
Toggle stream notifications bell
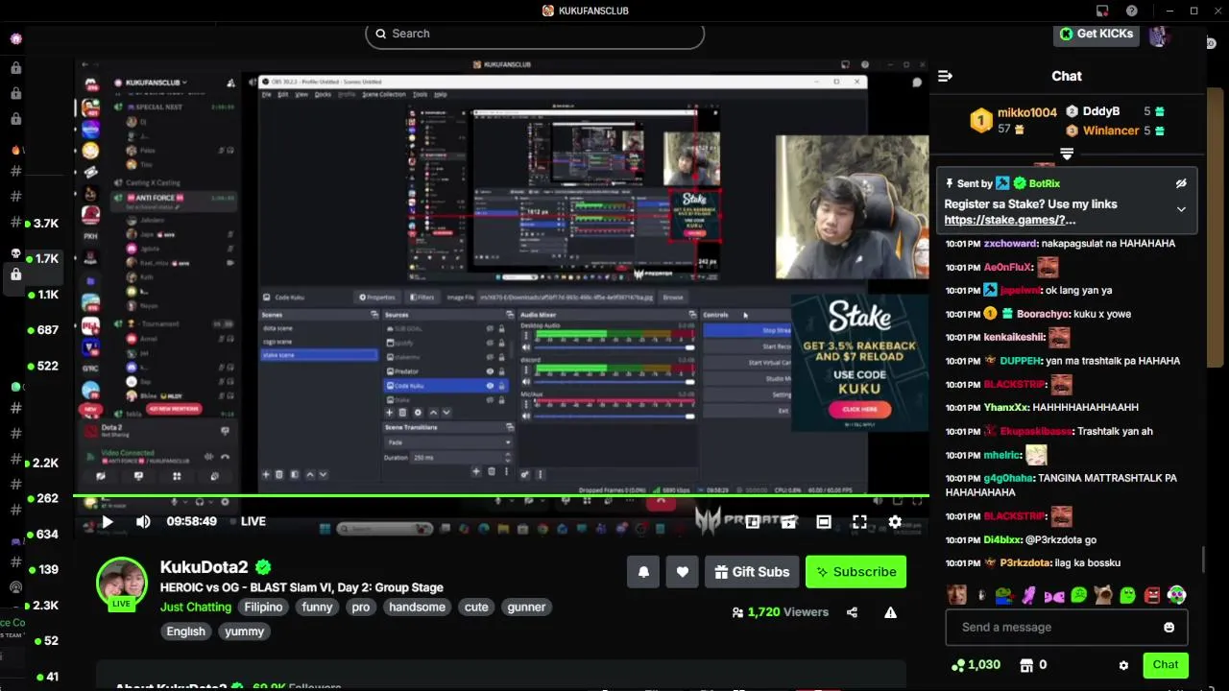click(643, 572)
